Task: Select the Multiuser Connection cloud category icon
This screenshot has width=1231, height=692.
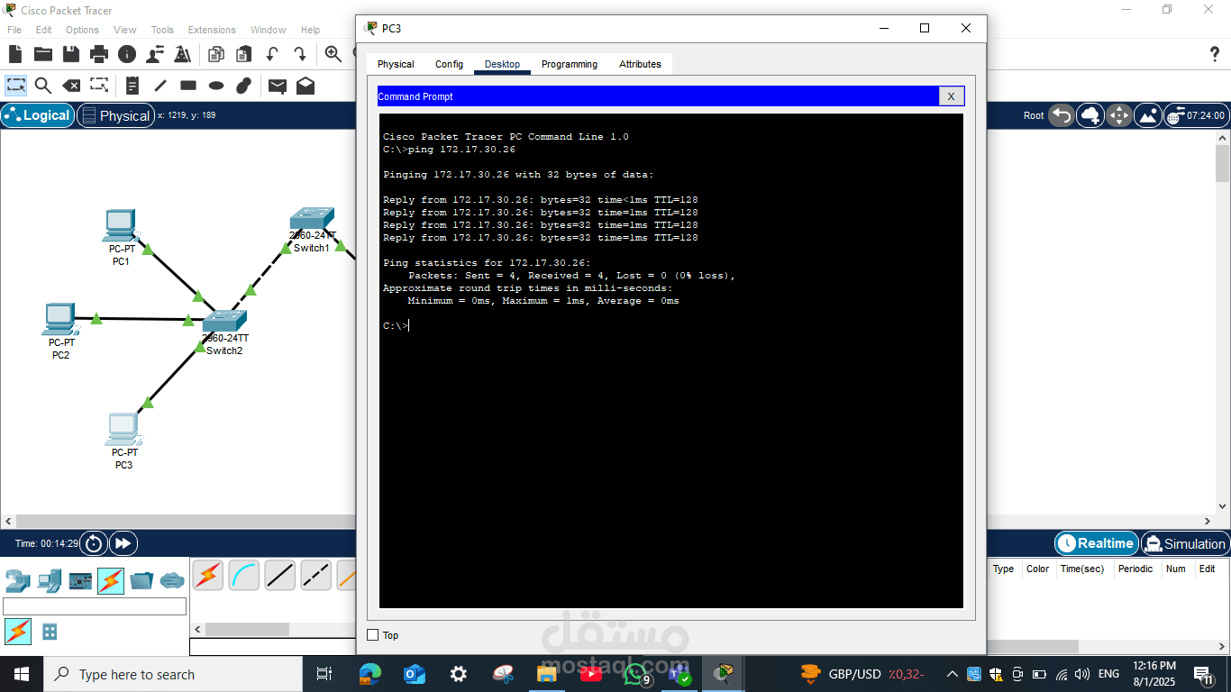Action: (x=172, y=580)
